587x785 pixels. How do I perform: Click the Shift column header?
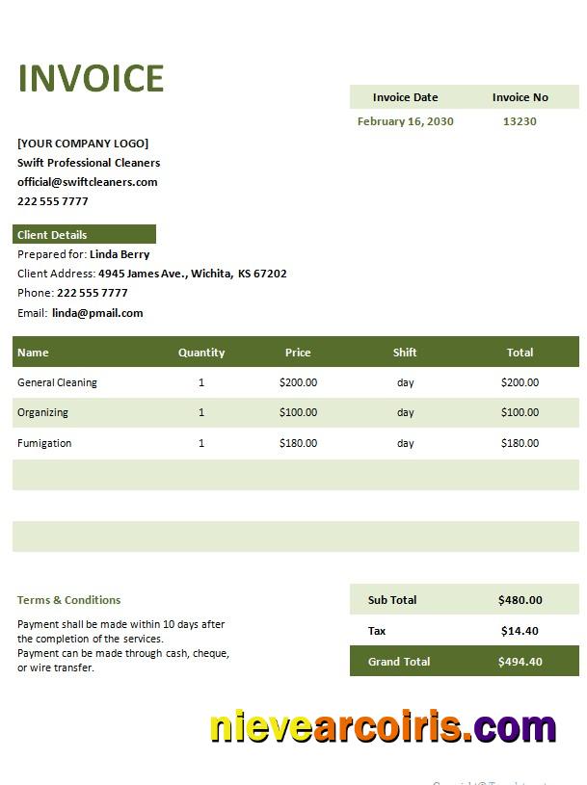tap(405, 353)
